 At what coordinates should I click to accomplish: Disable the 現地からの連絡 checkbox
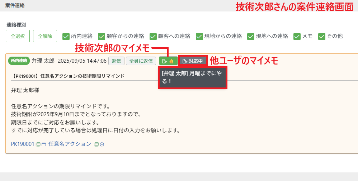pyautogui.click(x=199, y=36)
